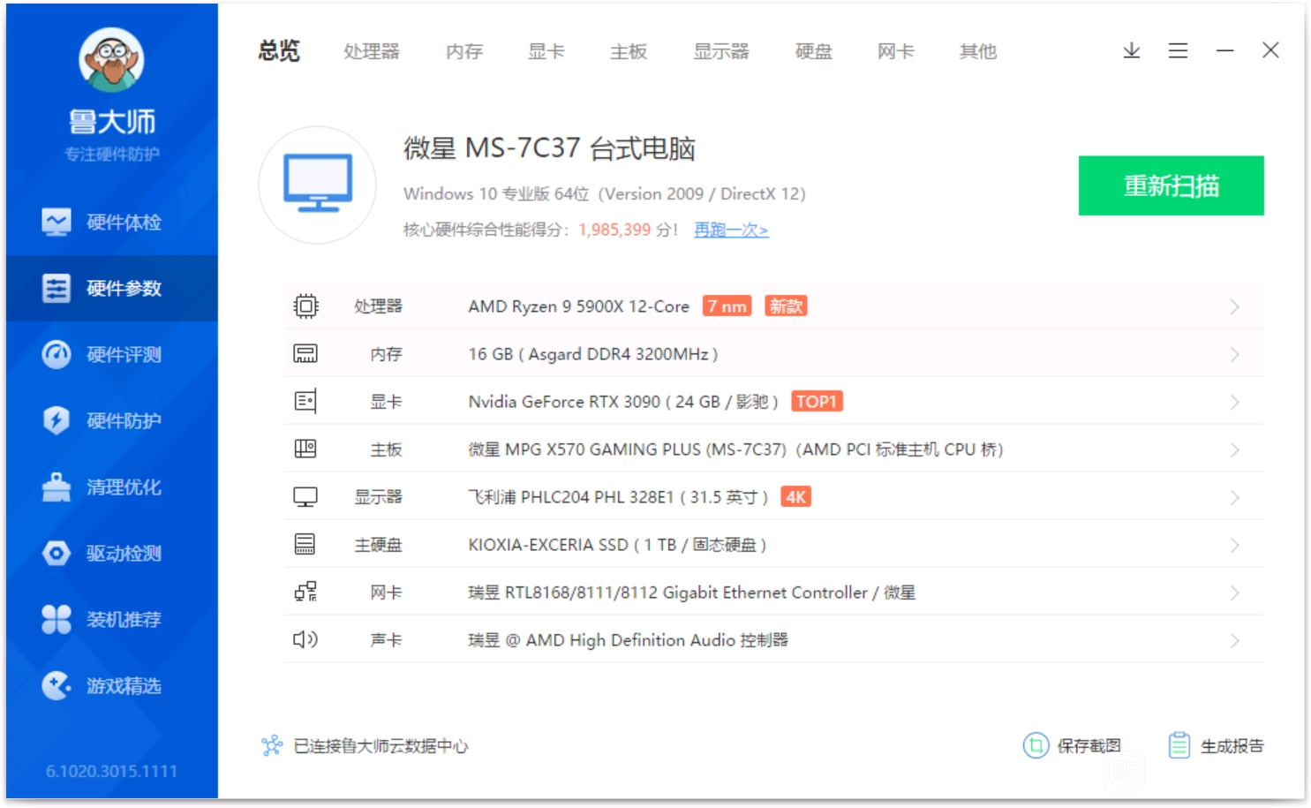Viewport: 1311px width, 808px height.
Task: Expand the 处理器 row chevron
Action: [x=1234, y=306]
